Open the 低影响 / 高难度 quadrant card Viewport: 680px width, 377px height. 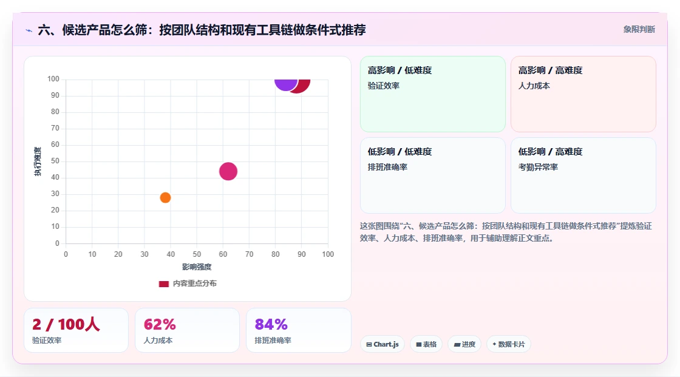583,175
